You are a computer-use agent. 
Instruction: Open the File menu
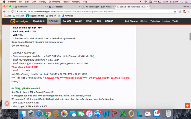click(21, 2)
